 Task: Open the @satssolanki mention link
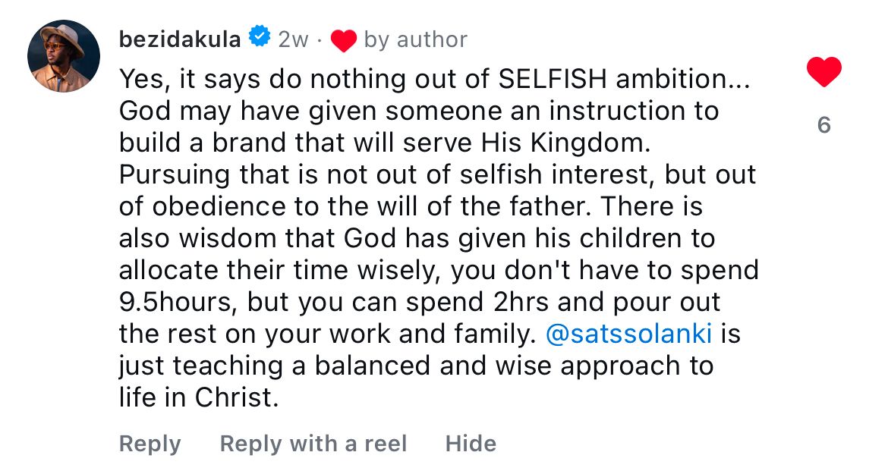coord(631,334)
